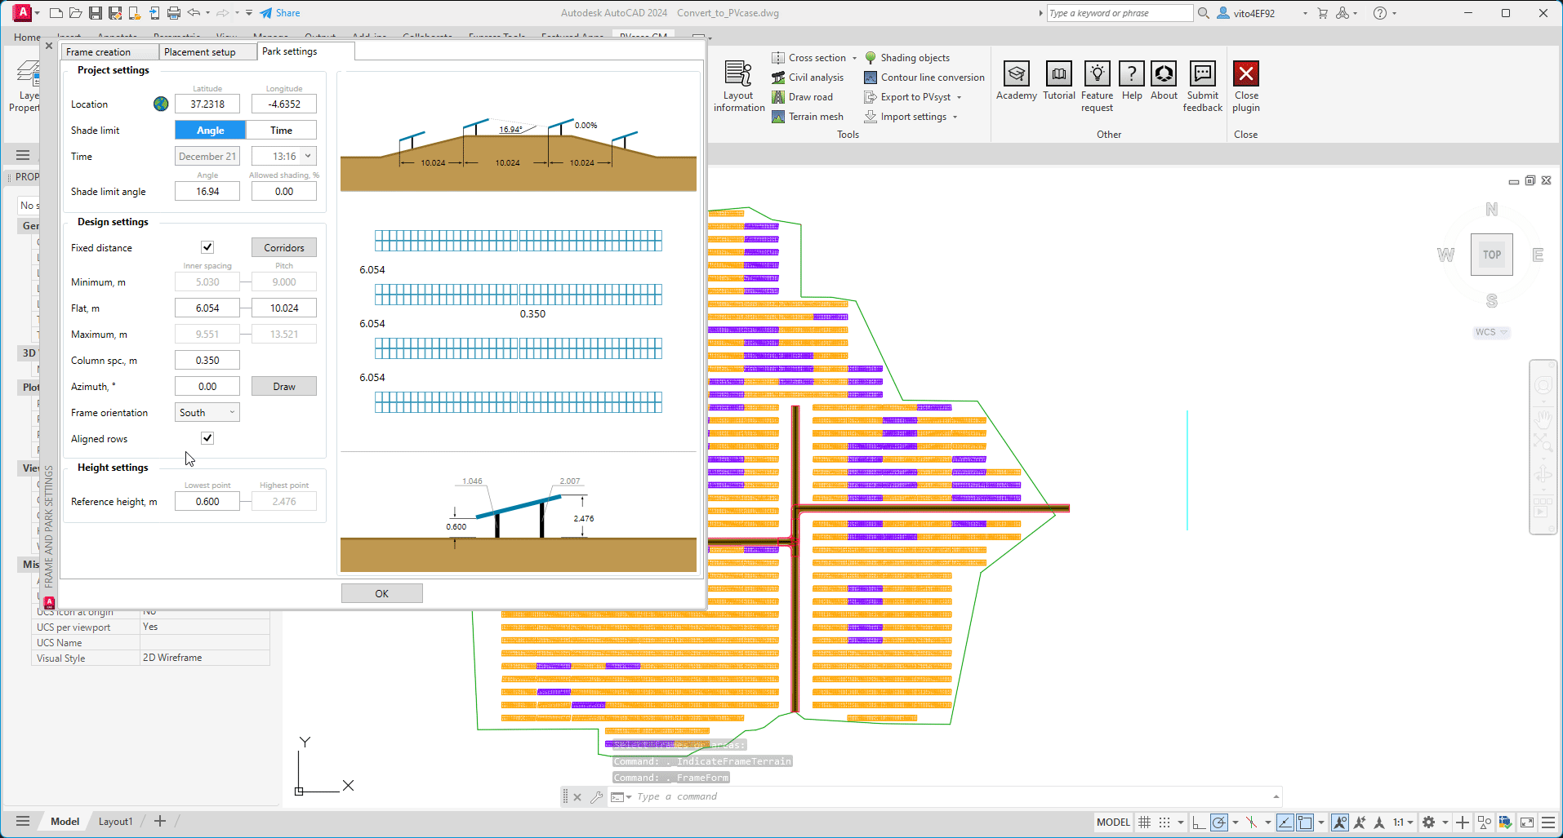Screen dimensions: 1563x838
Task: Select the Model tab
Action: pyautogui.click(x=65, y=822)
